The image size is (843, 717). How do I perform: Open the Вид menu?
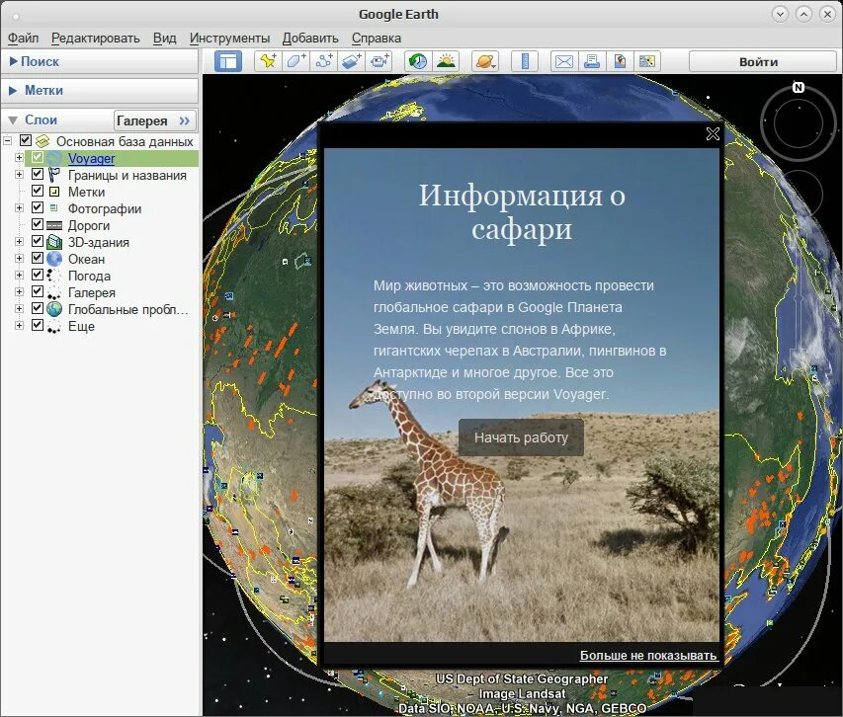click(x=164, y=39)
